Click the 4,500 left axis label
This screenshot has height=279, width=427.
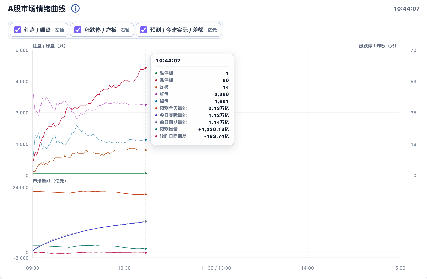22,82
